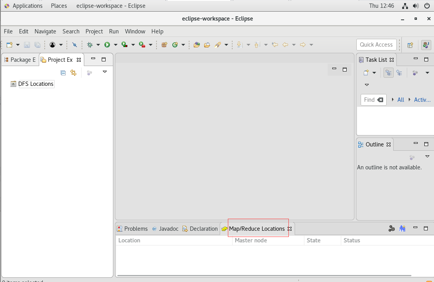Open the Search toolbar dropdown arrow
This screenshot has width=434, height=282.
tap(226, 45)
